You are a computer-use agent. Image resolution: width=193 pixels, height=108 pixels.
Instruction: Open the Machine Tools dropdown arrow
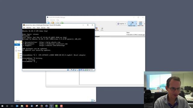(136, 24)
